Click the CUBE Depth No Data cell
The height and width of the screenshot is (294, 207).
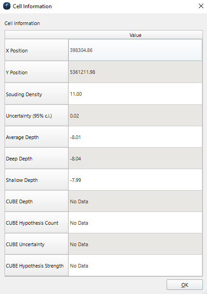tap(135, 201)
